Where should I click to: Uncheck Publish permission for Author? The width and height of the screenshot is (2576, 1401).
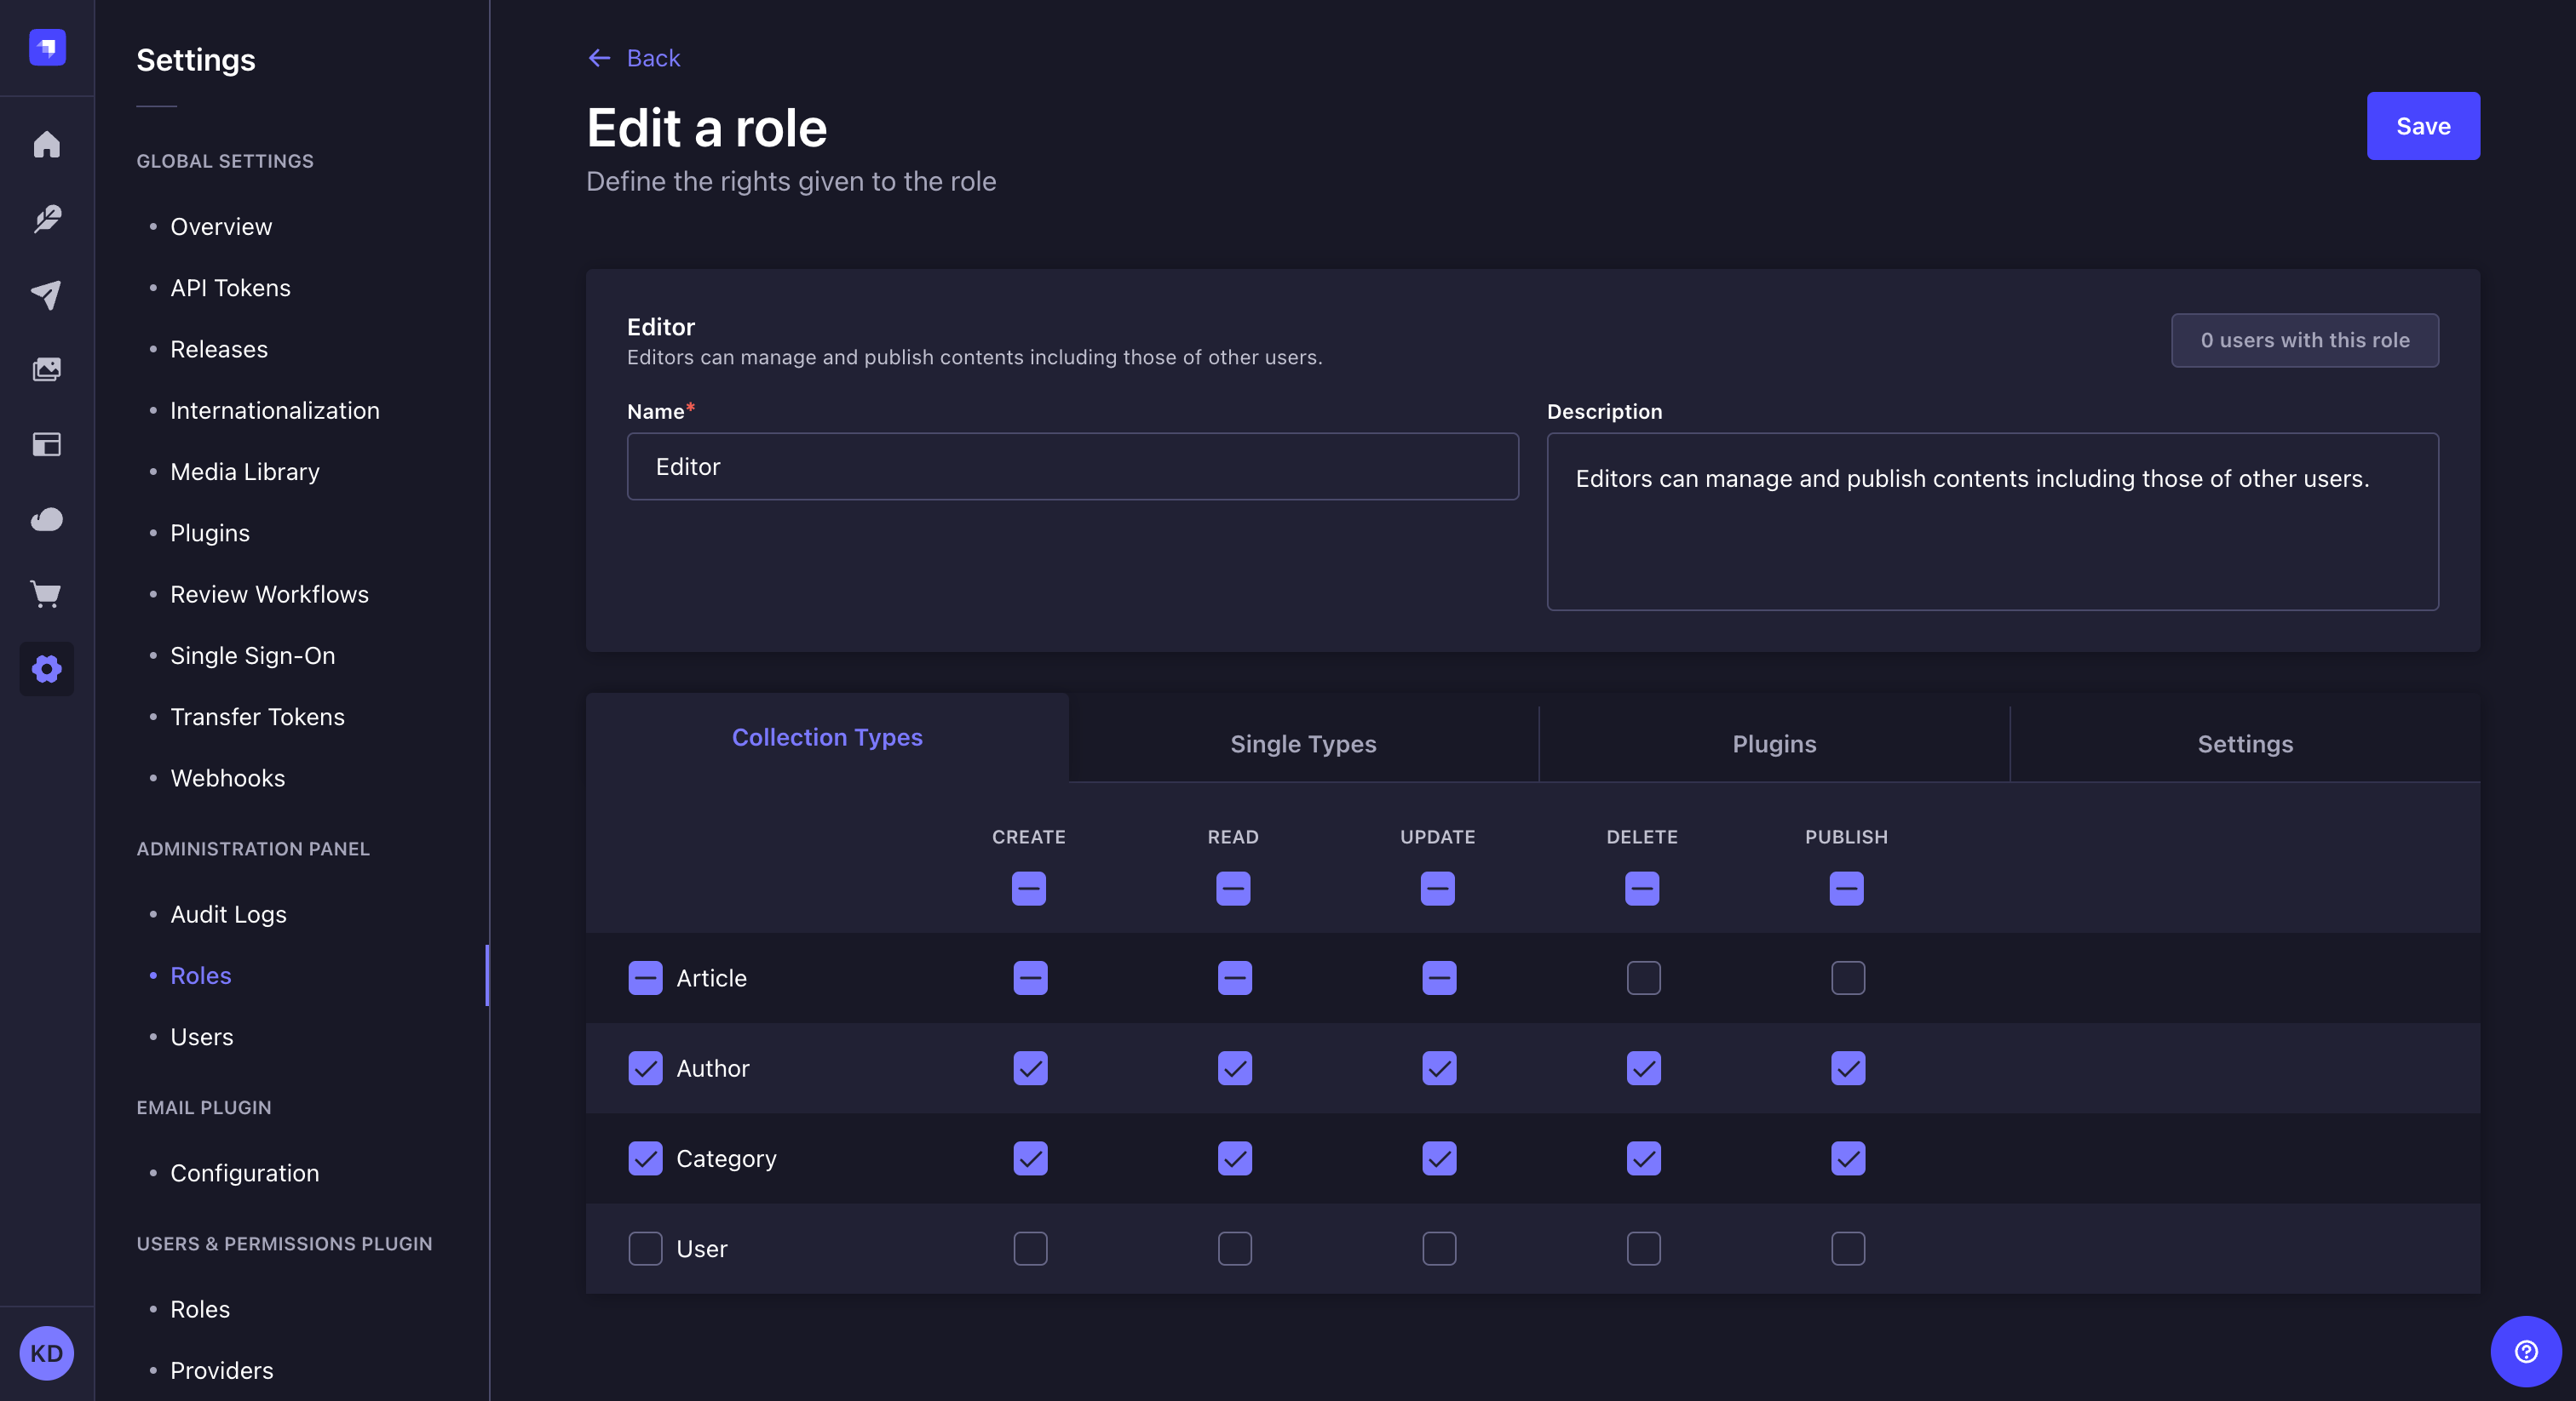[1847, 1068]
